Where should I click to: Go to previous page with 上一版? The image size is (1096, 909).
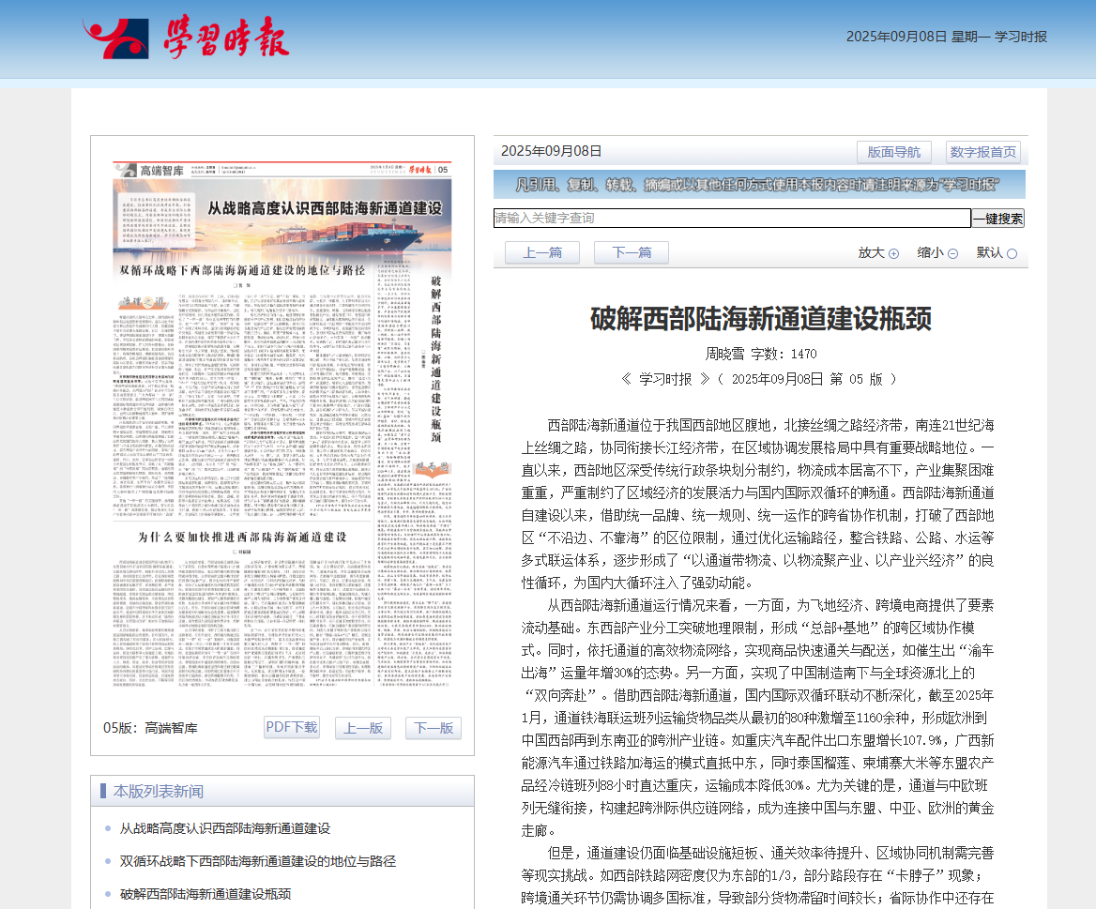(363, 727)
